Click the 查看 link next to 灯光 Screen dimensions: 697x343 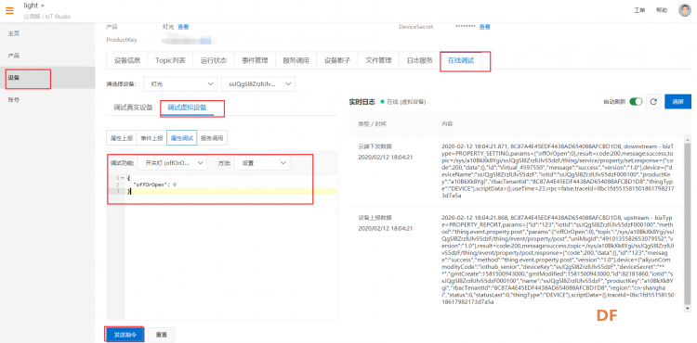pyautogui.click(x=183, y=27)
